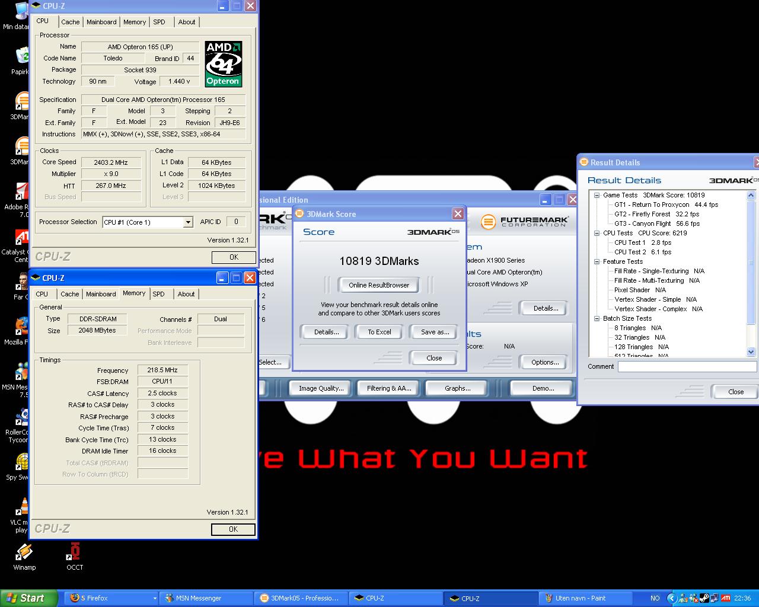This screenshot has height=607, width=759.
Task: Select the Adobe Reader 7.0 desktop shortcut
Action: [x=18, y=199]
